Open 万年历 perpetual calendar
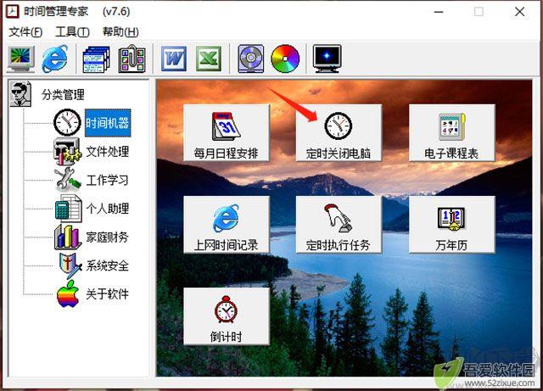 coord(451,225)
